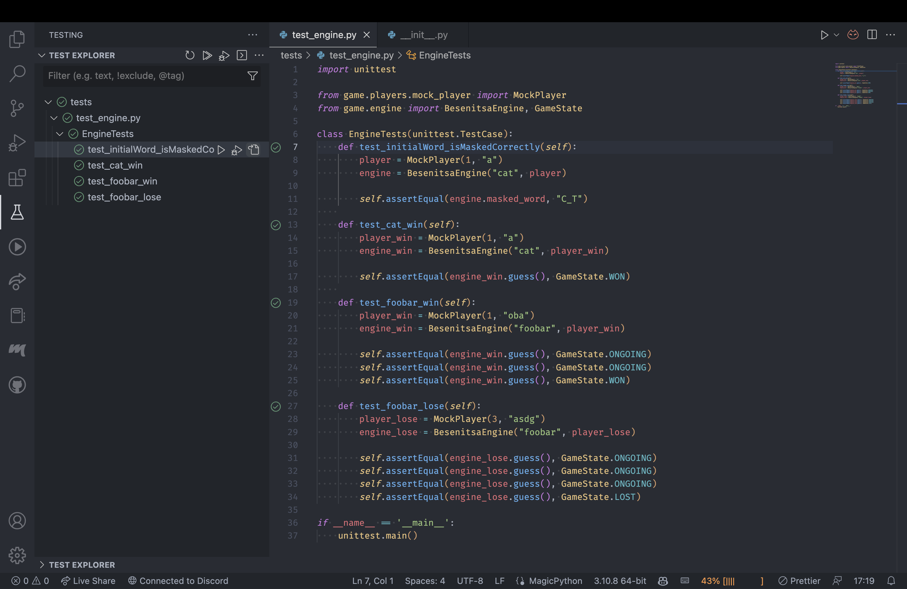Screen dimensions: 907x589
Task: Select the Source Control sidebar icon
Action: 17,108
